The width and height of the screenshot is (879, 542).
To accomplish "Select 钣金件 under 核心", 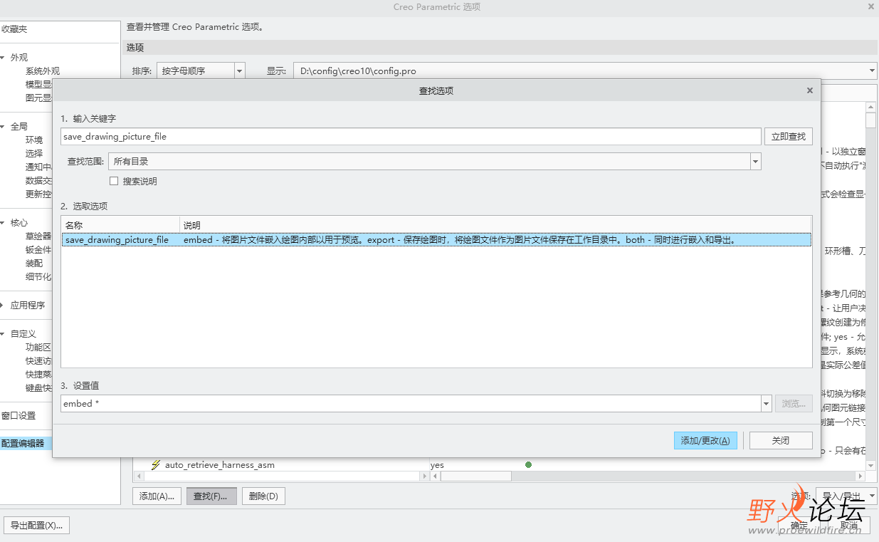I will pyautogui.click(x=38, y=250).
